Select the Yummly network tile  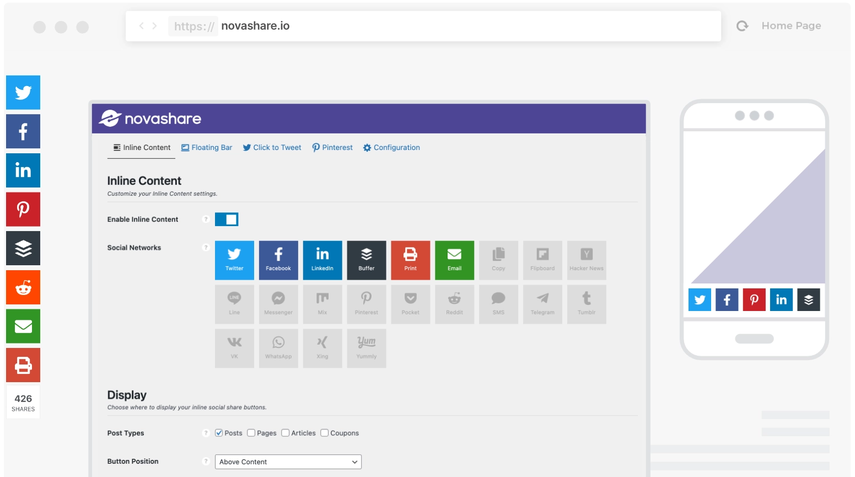pyautogui.click(x=366, y=348)
